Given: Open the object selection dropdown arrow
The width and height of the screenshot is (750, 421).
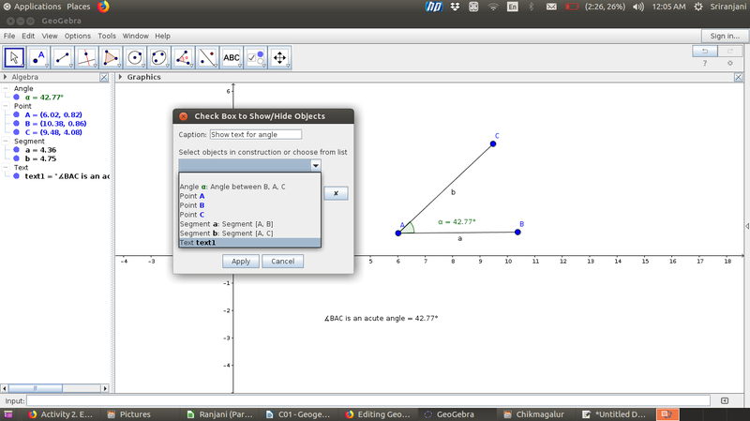Looking at the screenshot, I should pos(315,165).
